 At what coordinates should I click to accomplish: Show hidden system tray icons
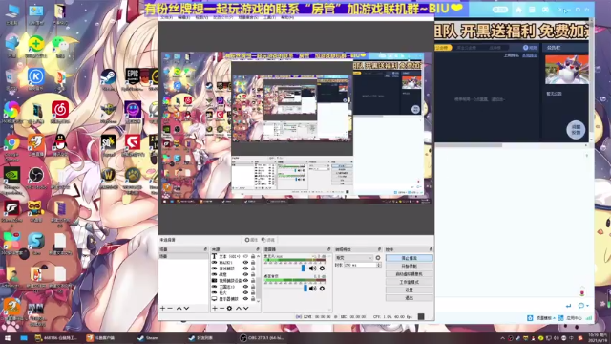502,338
